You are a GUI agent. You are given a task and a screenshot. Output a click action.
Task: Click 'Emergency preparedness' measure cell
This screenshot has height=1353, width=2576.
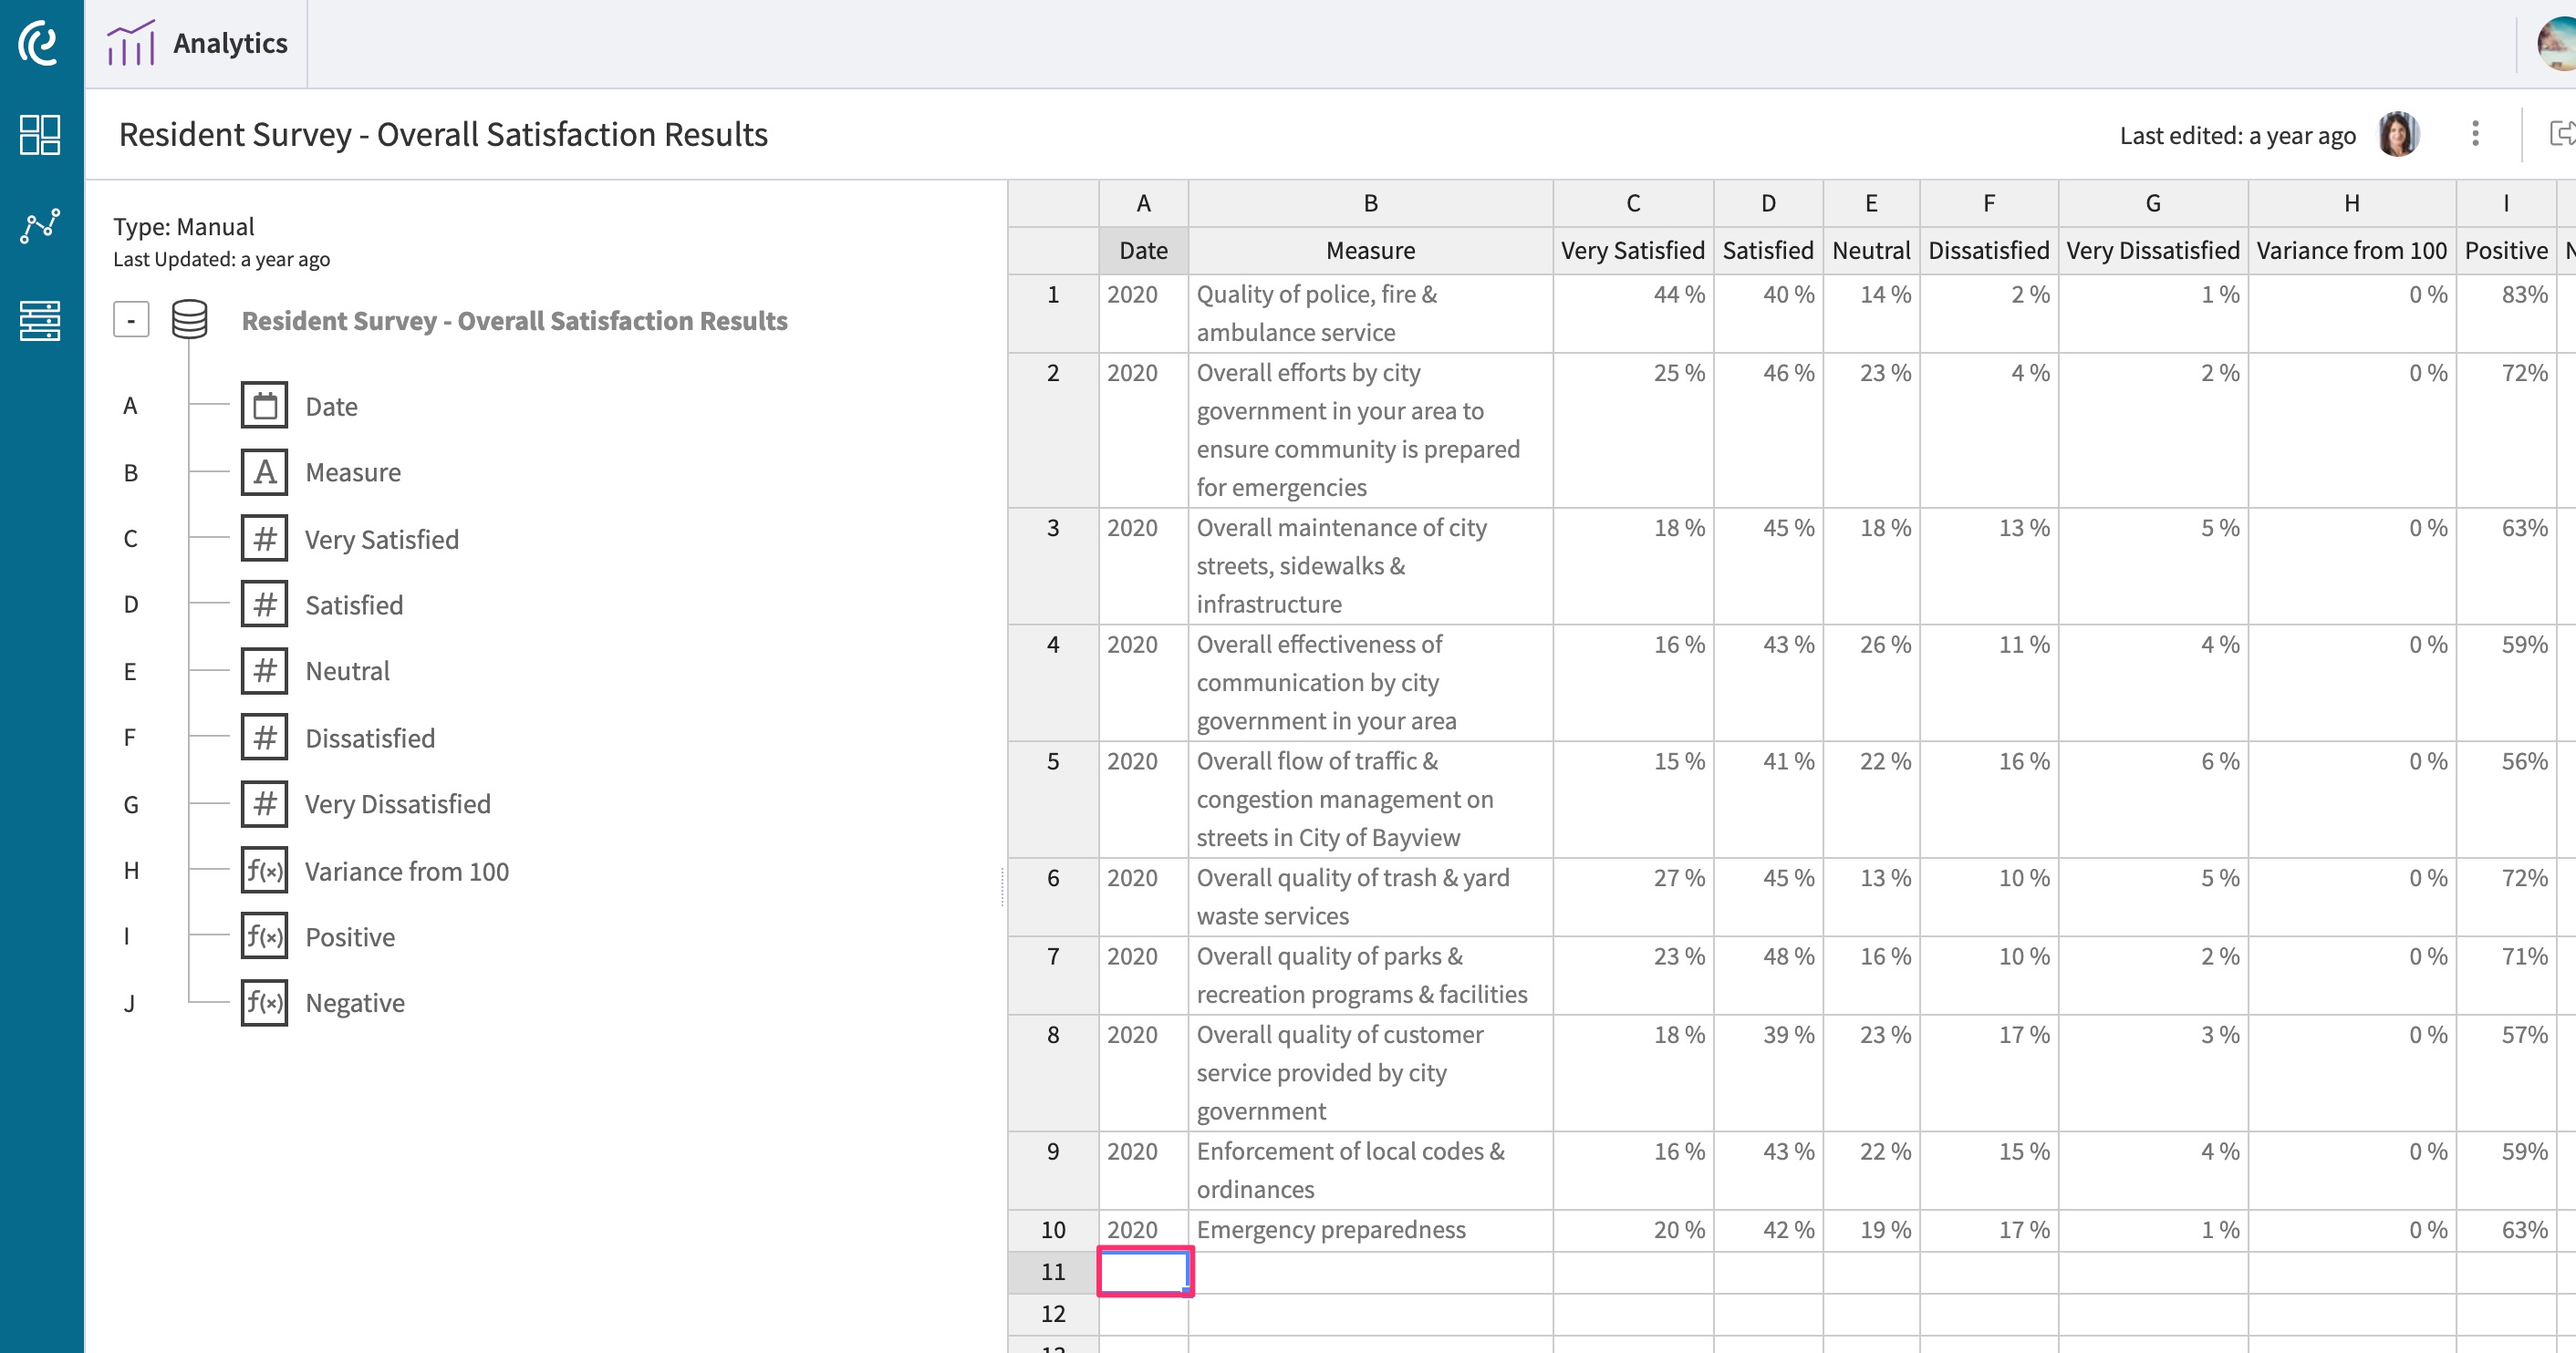pyautogui.click(x=1370, y=1230)
